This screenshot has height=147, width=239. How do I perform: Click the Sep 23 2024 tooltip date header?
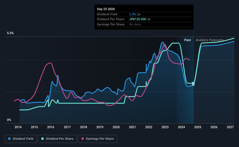[x=106, y=9]
